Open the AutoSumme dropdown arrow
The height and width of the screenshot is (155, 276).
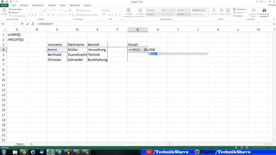click(x=247, y=9)
